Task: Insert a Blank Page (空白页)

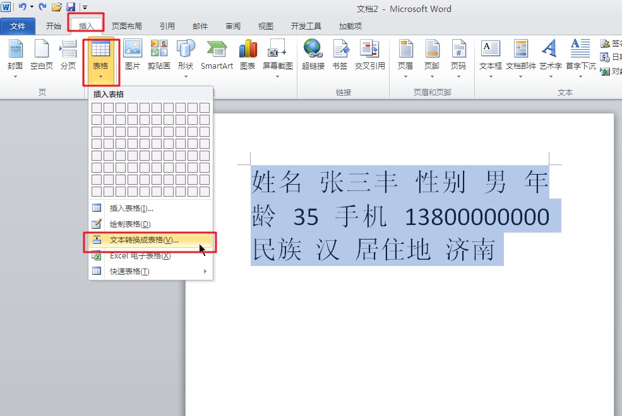Action: click(x=42, y=54)
